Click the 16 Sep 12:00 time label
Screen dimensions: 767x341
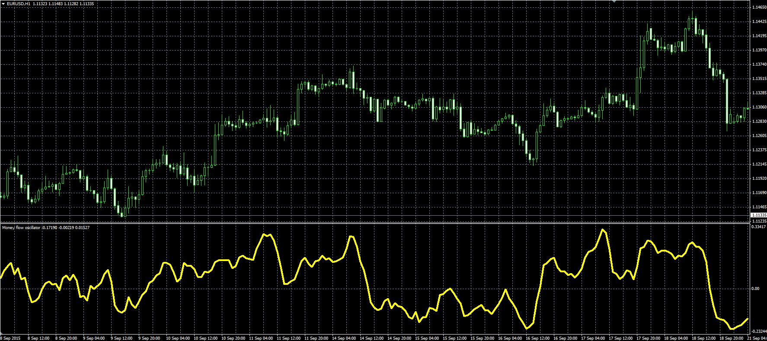point(538,338)
